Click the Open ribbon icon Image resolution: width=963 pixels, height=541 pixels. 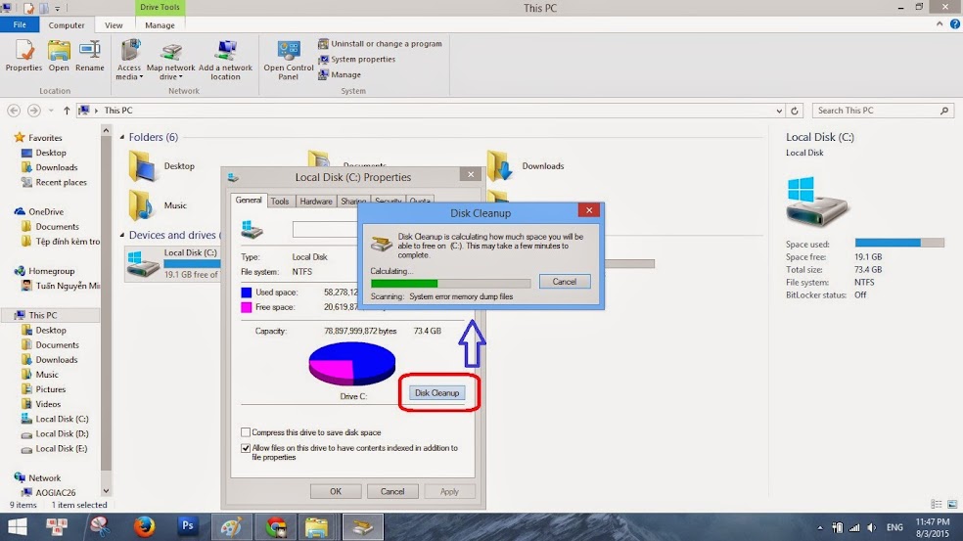tap(59, 55)
